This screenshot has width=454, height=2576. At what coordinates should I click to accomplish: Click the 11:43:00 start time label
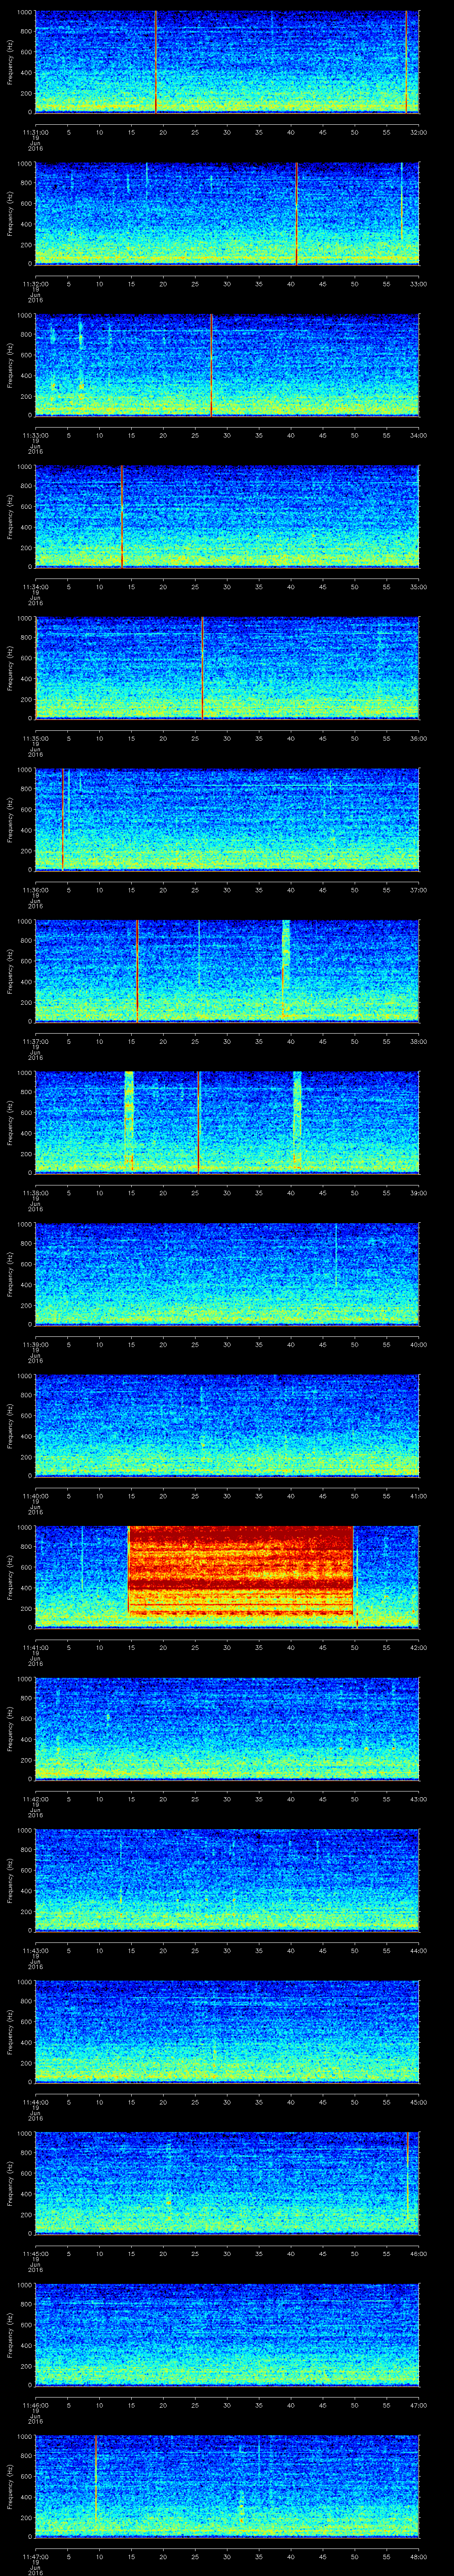tap(36, 1950)
